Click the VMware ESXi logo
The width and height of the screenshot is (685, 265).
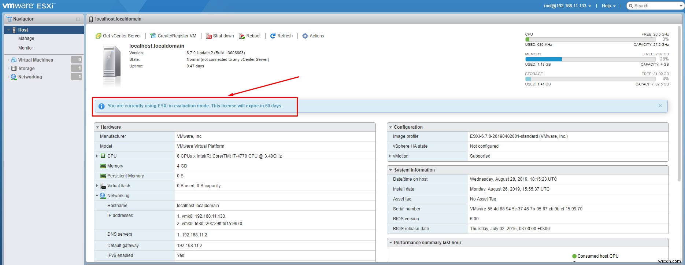click(29, 5)
